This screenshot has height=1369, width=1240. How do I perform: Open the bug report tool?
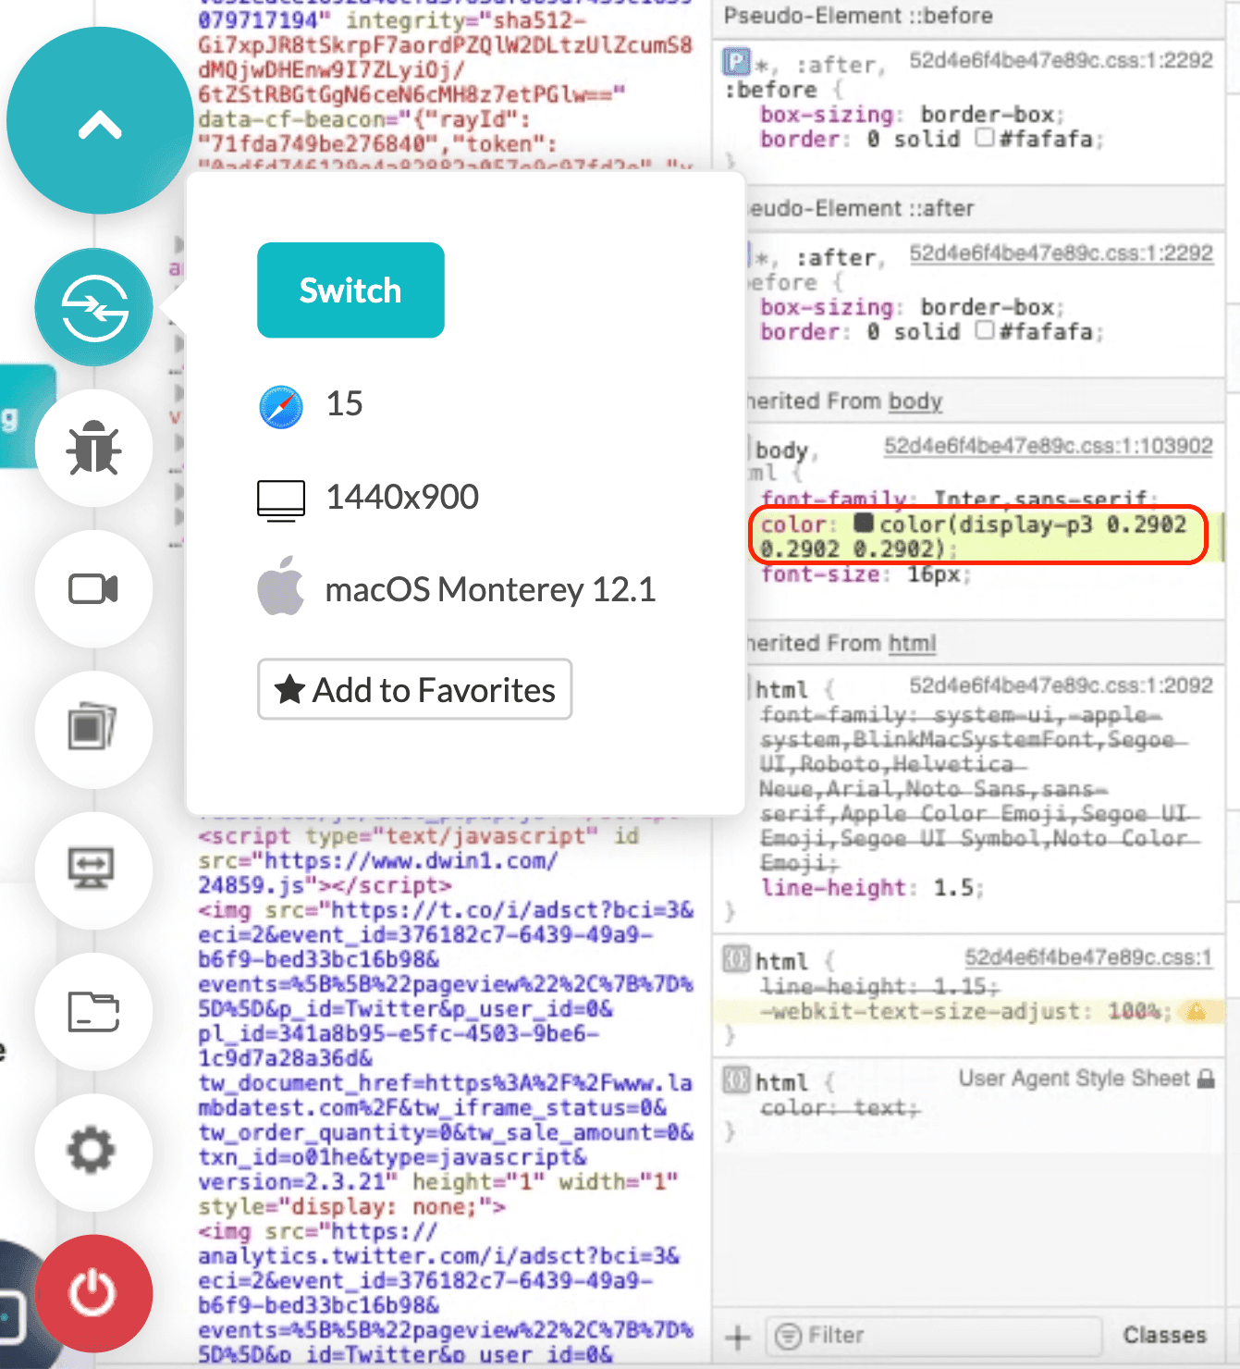click(x=94, y=448)
